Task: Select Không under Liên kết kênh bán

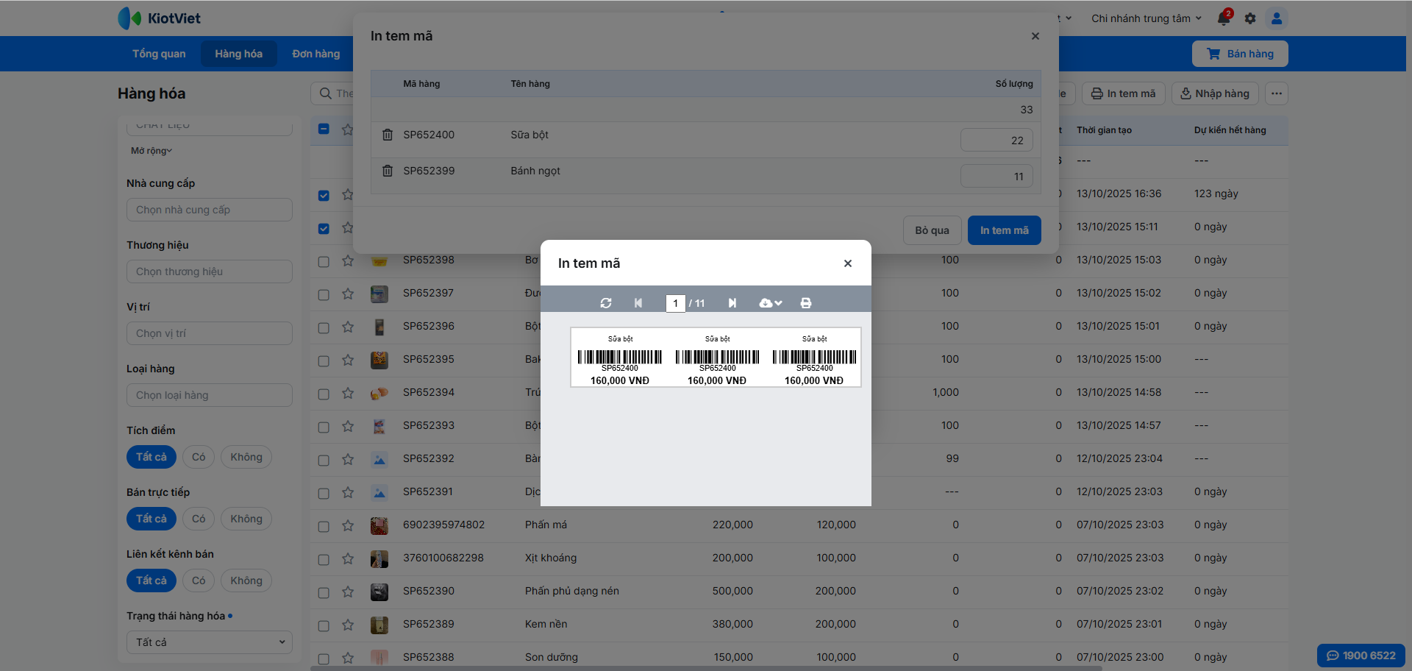Action: [x=246, y=581]
